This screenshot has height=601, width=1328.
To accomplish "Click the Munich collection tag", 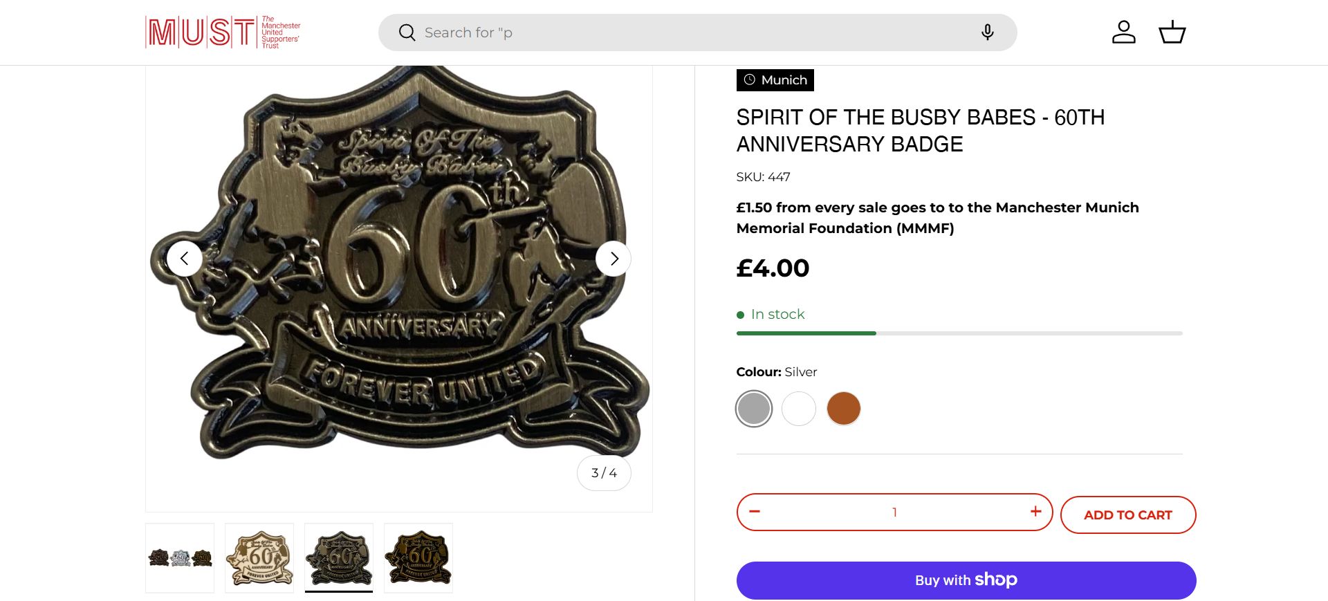I will pos(775,80).
